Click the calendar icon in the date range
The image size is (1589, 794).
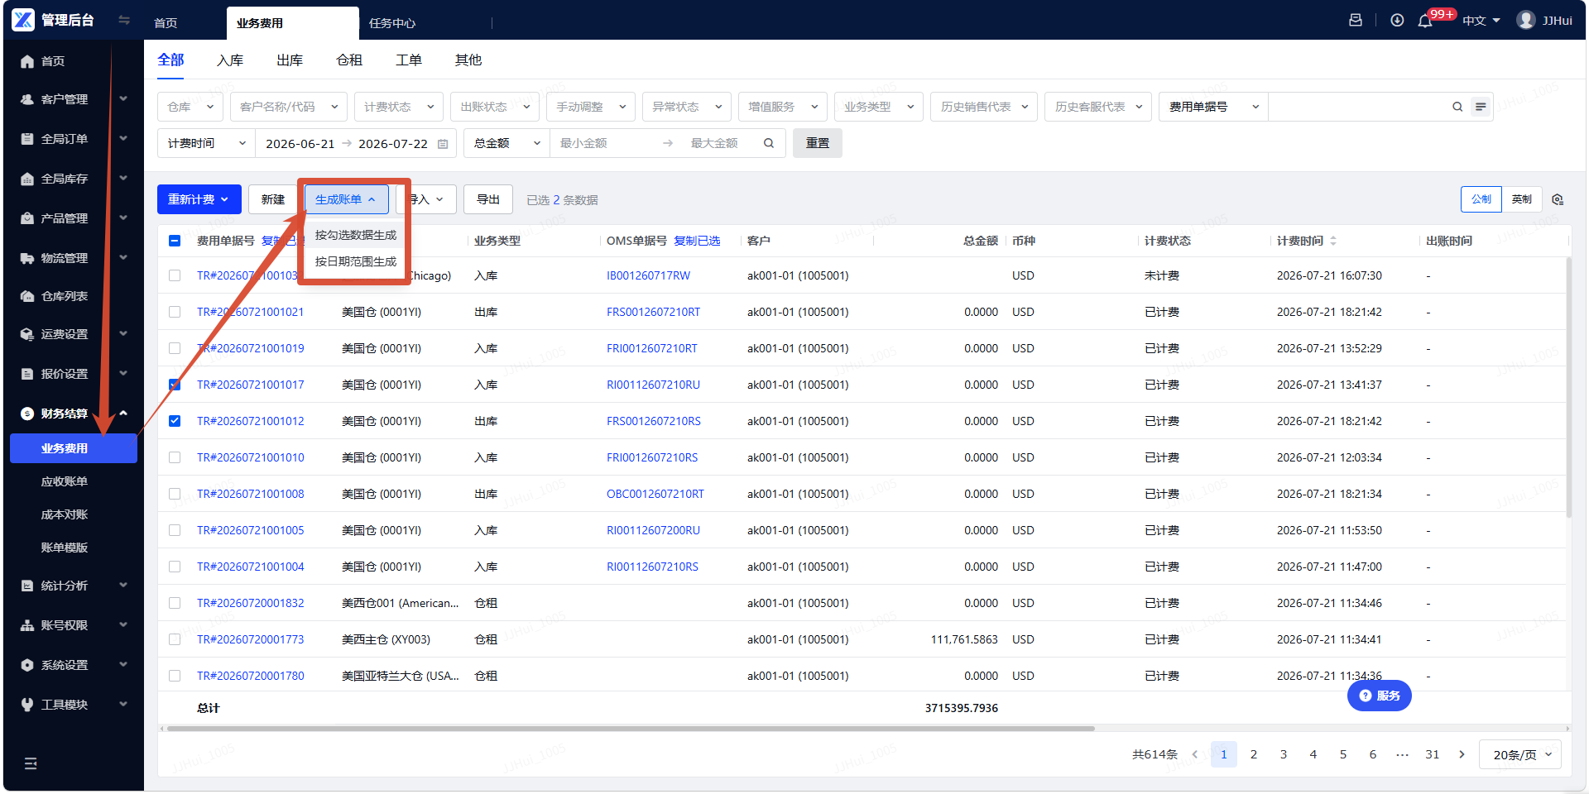pyautogui.click(x=443, y=144)
